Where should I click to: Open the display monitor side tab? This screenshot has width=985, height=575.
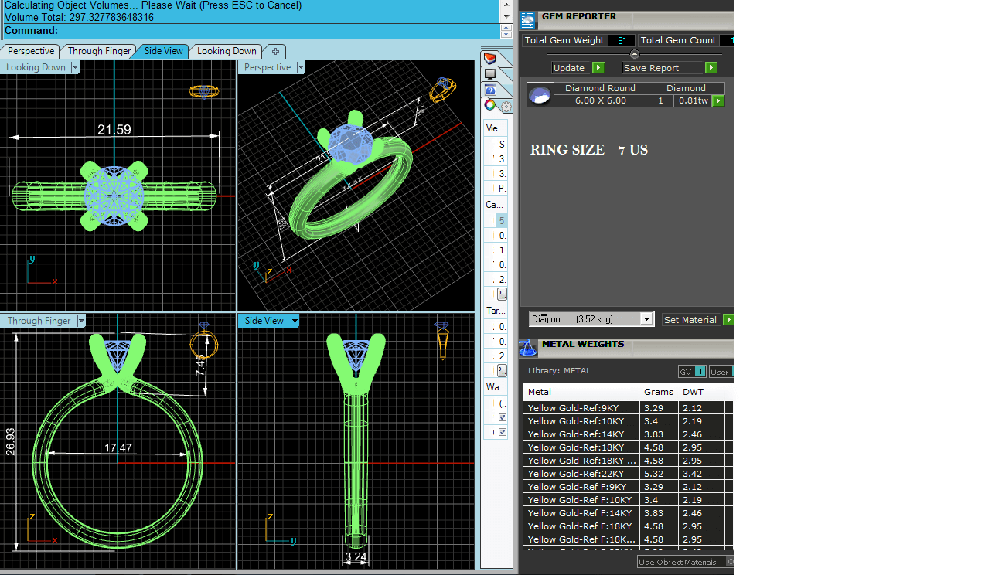(x=490, y=74)
